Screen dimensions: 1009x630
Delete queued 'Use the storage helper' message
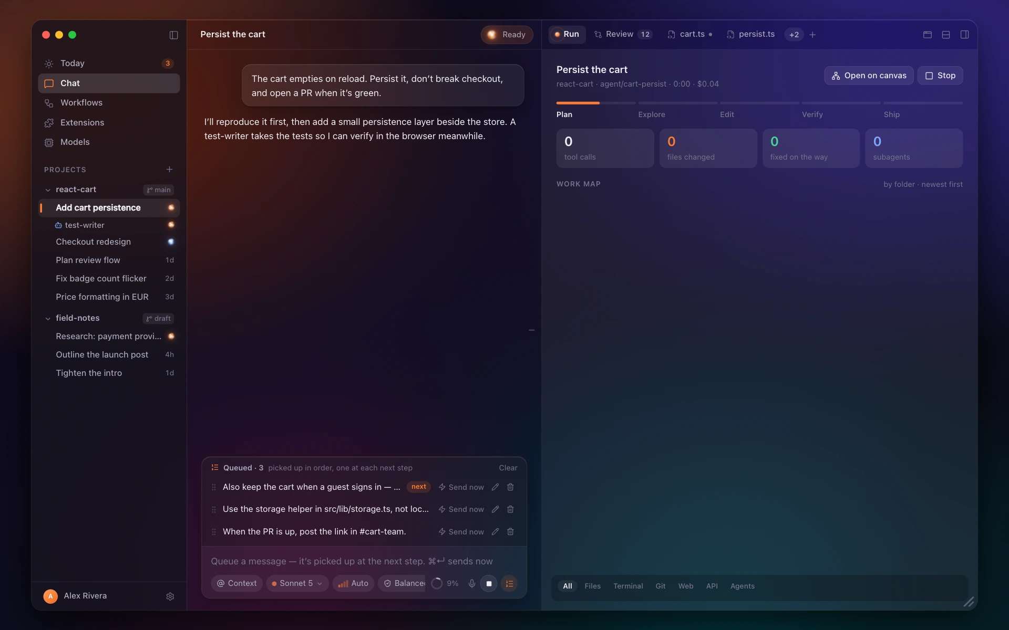coord(510,509)
